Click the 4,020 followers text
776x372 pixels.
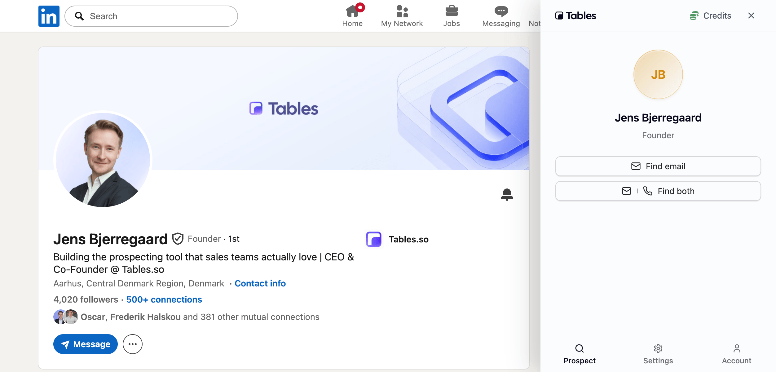pos(86,299)
